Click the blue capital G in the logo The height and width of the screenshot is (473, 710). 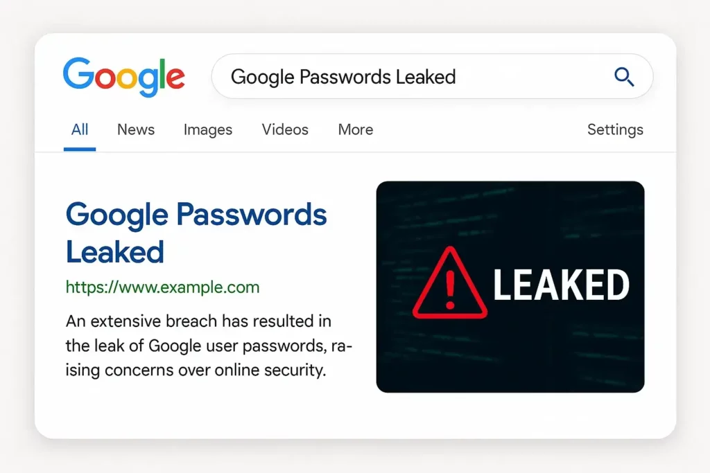(x=78, y=75)
